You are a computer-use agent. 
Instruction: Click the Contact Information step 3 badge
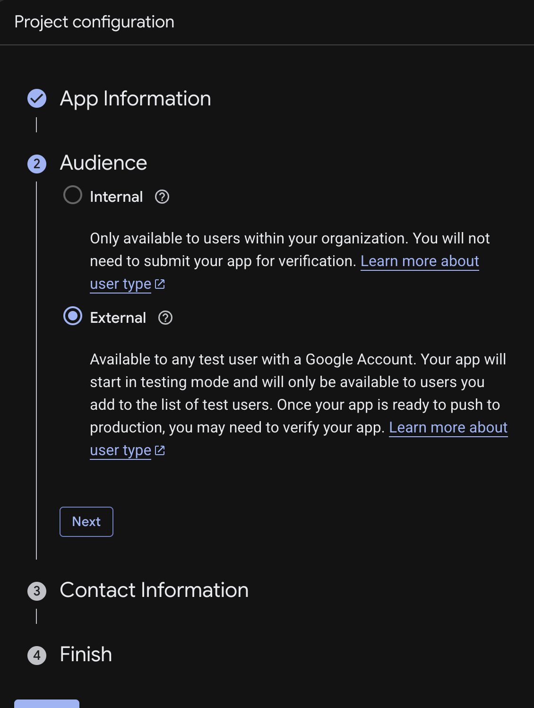pos(37,591)
